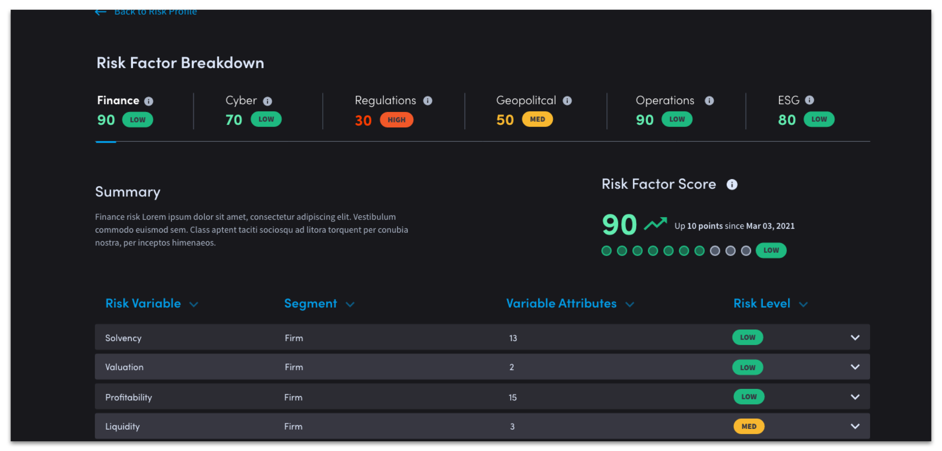Open the Segment column sort dropdown
Viewport: 942px width, 451px height.
[350, 304]
